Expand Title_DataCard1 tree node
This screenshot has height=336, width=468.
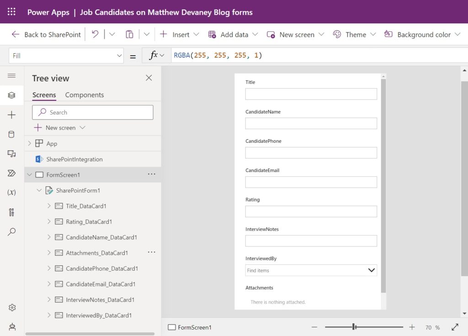pyautogui.click(x=49, y=206)
